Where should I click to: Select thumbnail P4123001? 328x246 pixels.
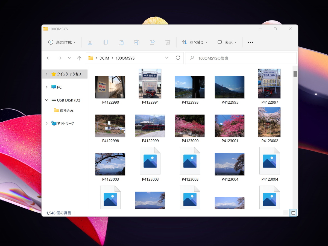click(x=230, y=126)
